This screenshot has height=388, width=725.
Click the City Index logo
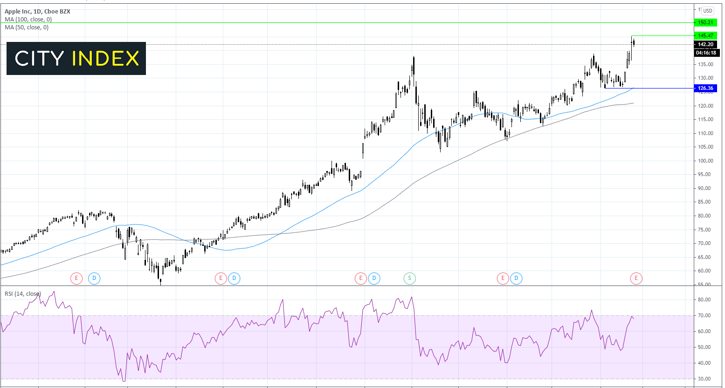76,58
